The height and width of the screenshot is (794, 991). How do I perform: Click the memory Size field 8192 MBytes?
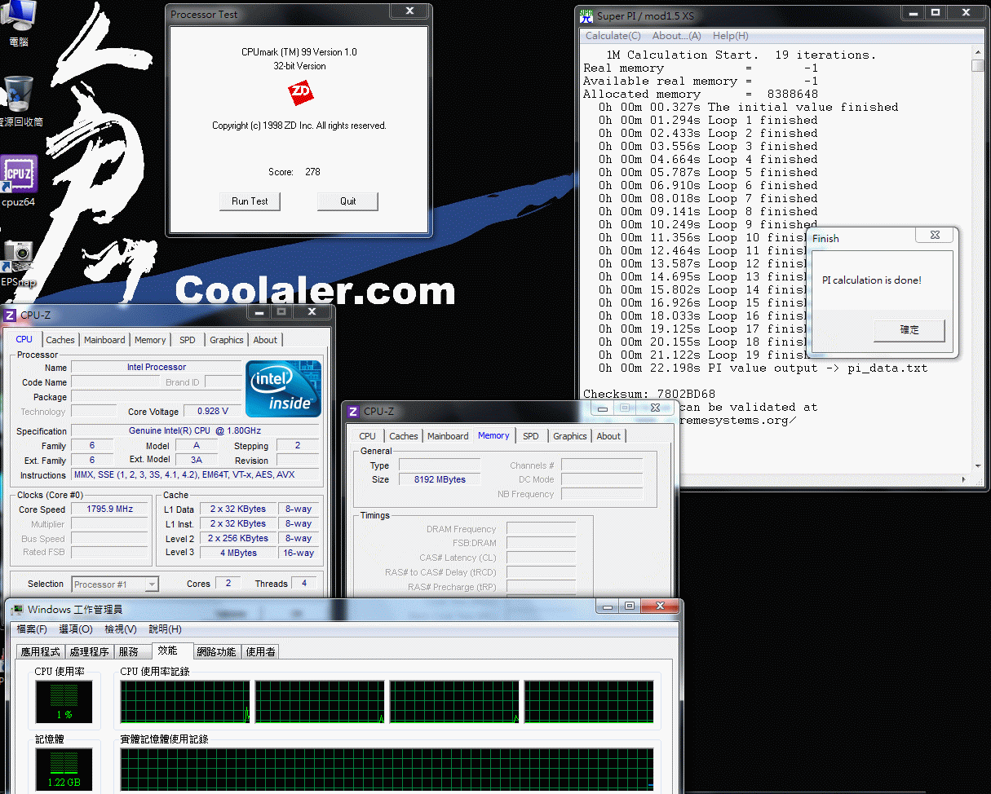pos(441,479)
